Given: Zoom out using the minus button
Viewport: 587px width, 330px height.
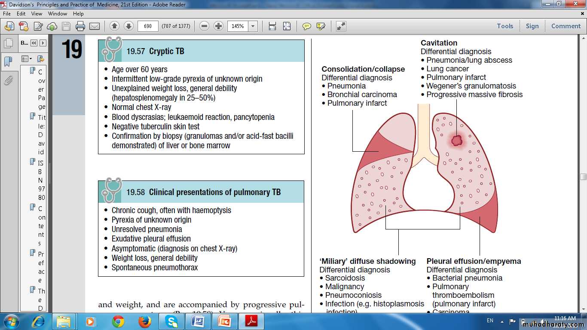Looking at the screenshot, I should [205, 26].
